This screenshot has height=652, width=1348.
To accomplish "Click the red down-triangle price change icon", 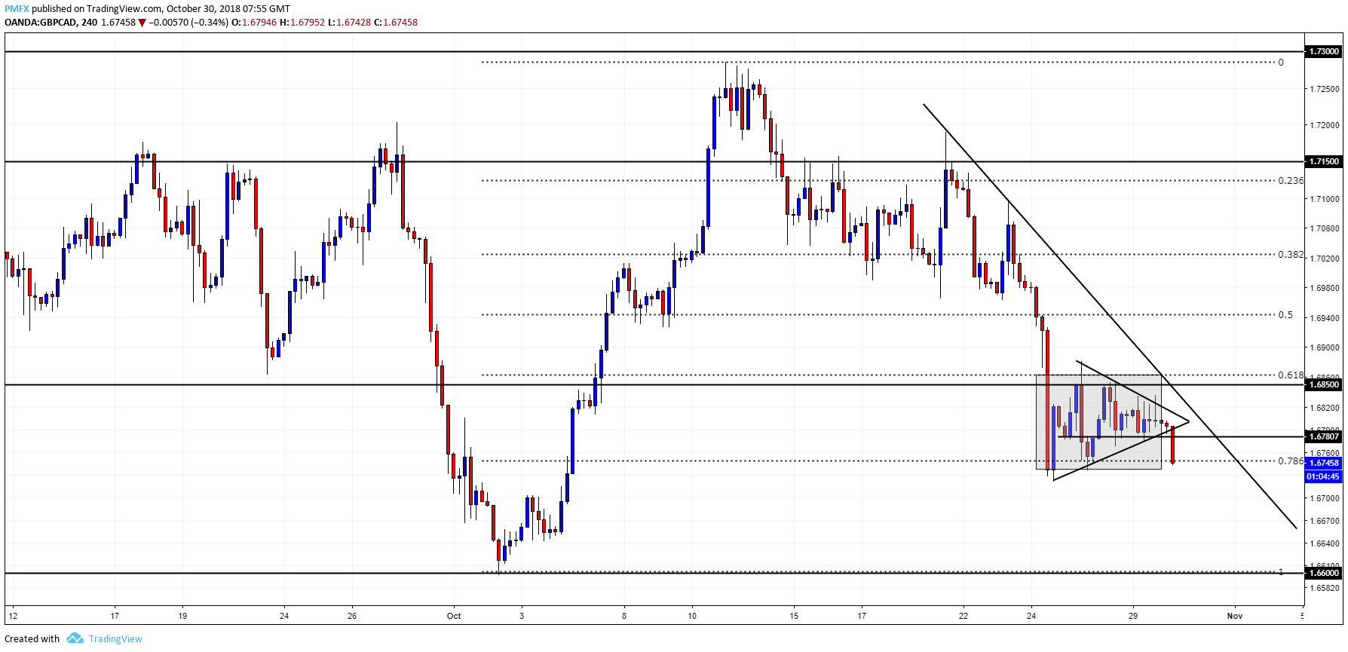I will coord(142,23).
